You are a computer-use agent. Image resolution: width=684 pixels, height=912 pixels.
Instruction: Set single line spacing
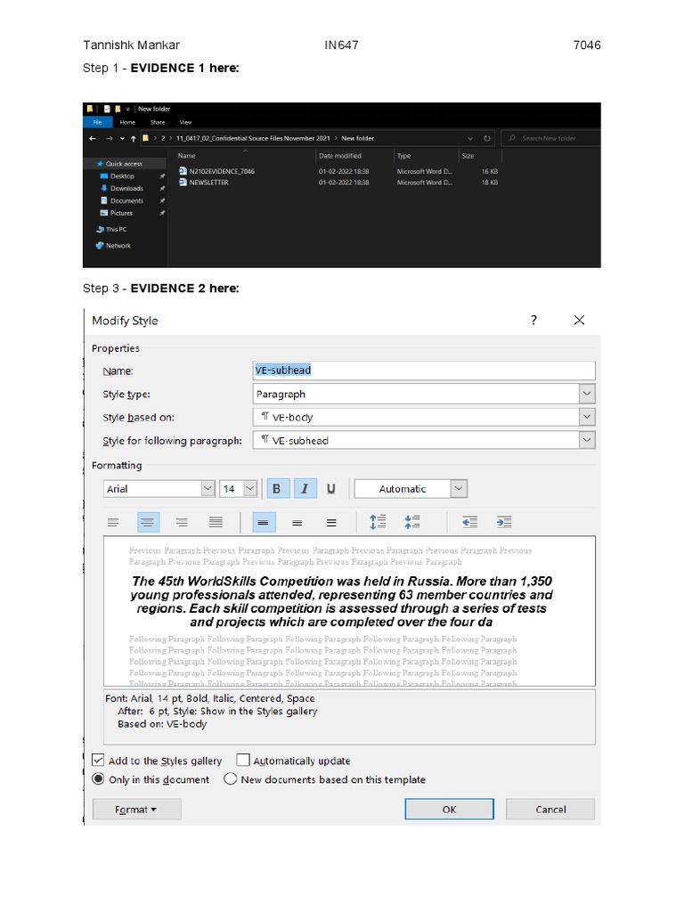point(263,522)
